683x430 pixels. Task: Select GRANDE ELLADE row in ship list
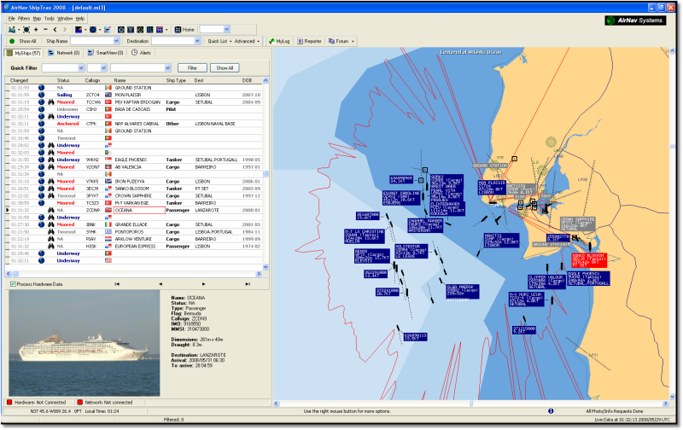[x=135, y=224]
